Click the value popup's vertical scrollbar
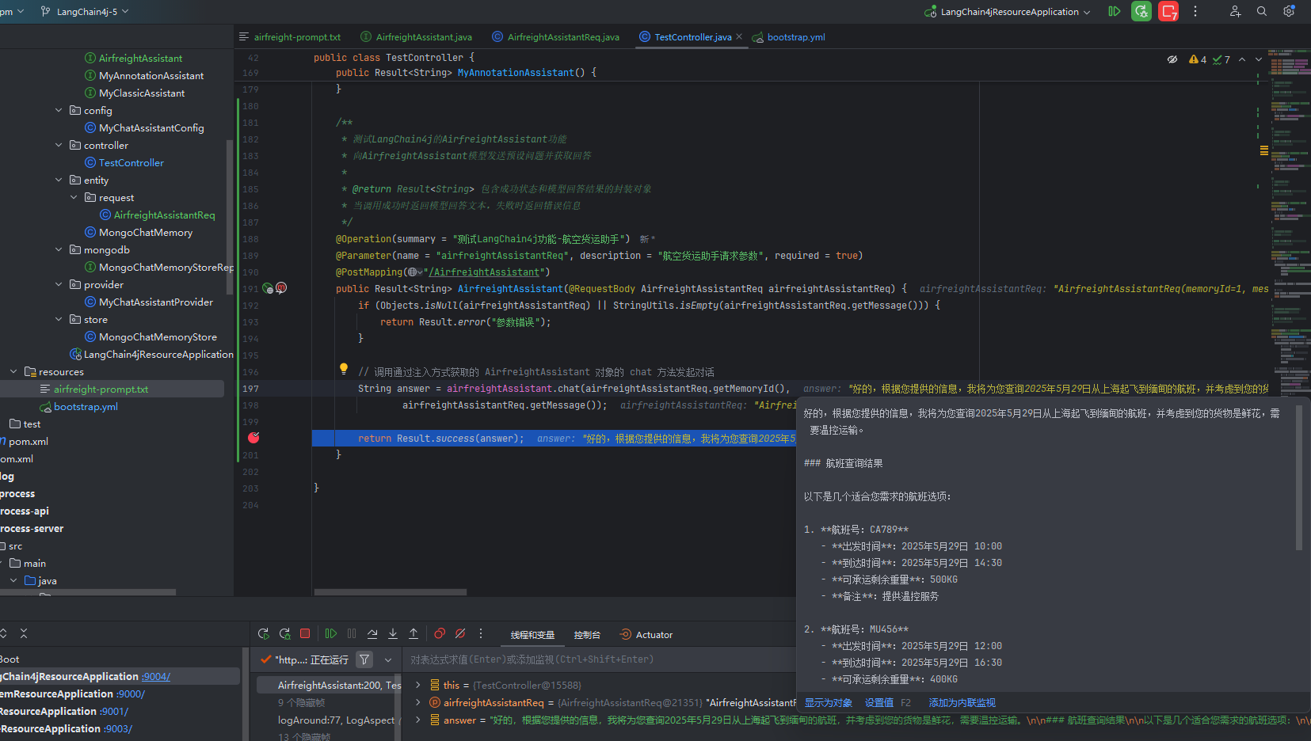Screen dimensions: 1311x741 (x=1298, y=478)
